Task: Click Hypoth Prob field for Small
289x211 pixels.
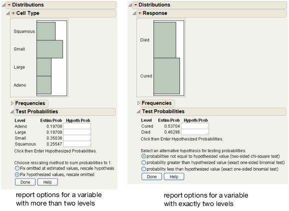Action: (77, 138)
